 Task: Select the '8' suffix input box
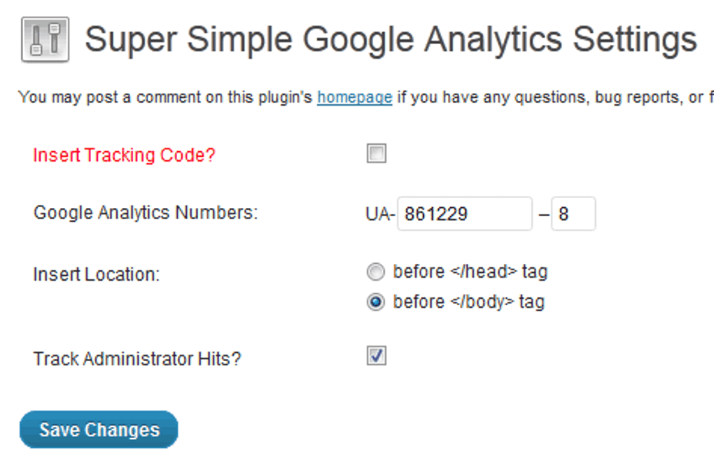(x=573, y=213)
